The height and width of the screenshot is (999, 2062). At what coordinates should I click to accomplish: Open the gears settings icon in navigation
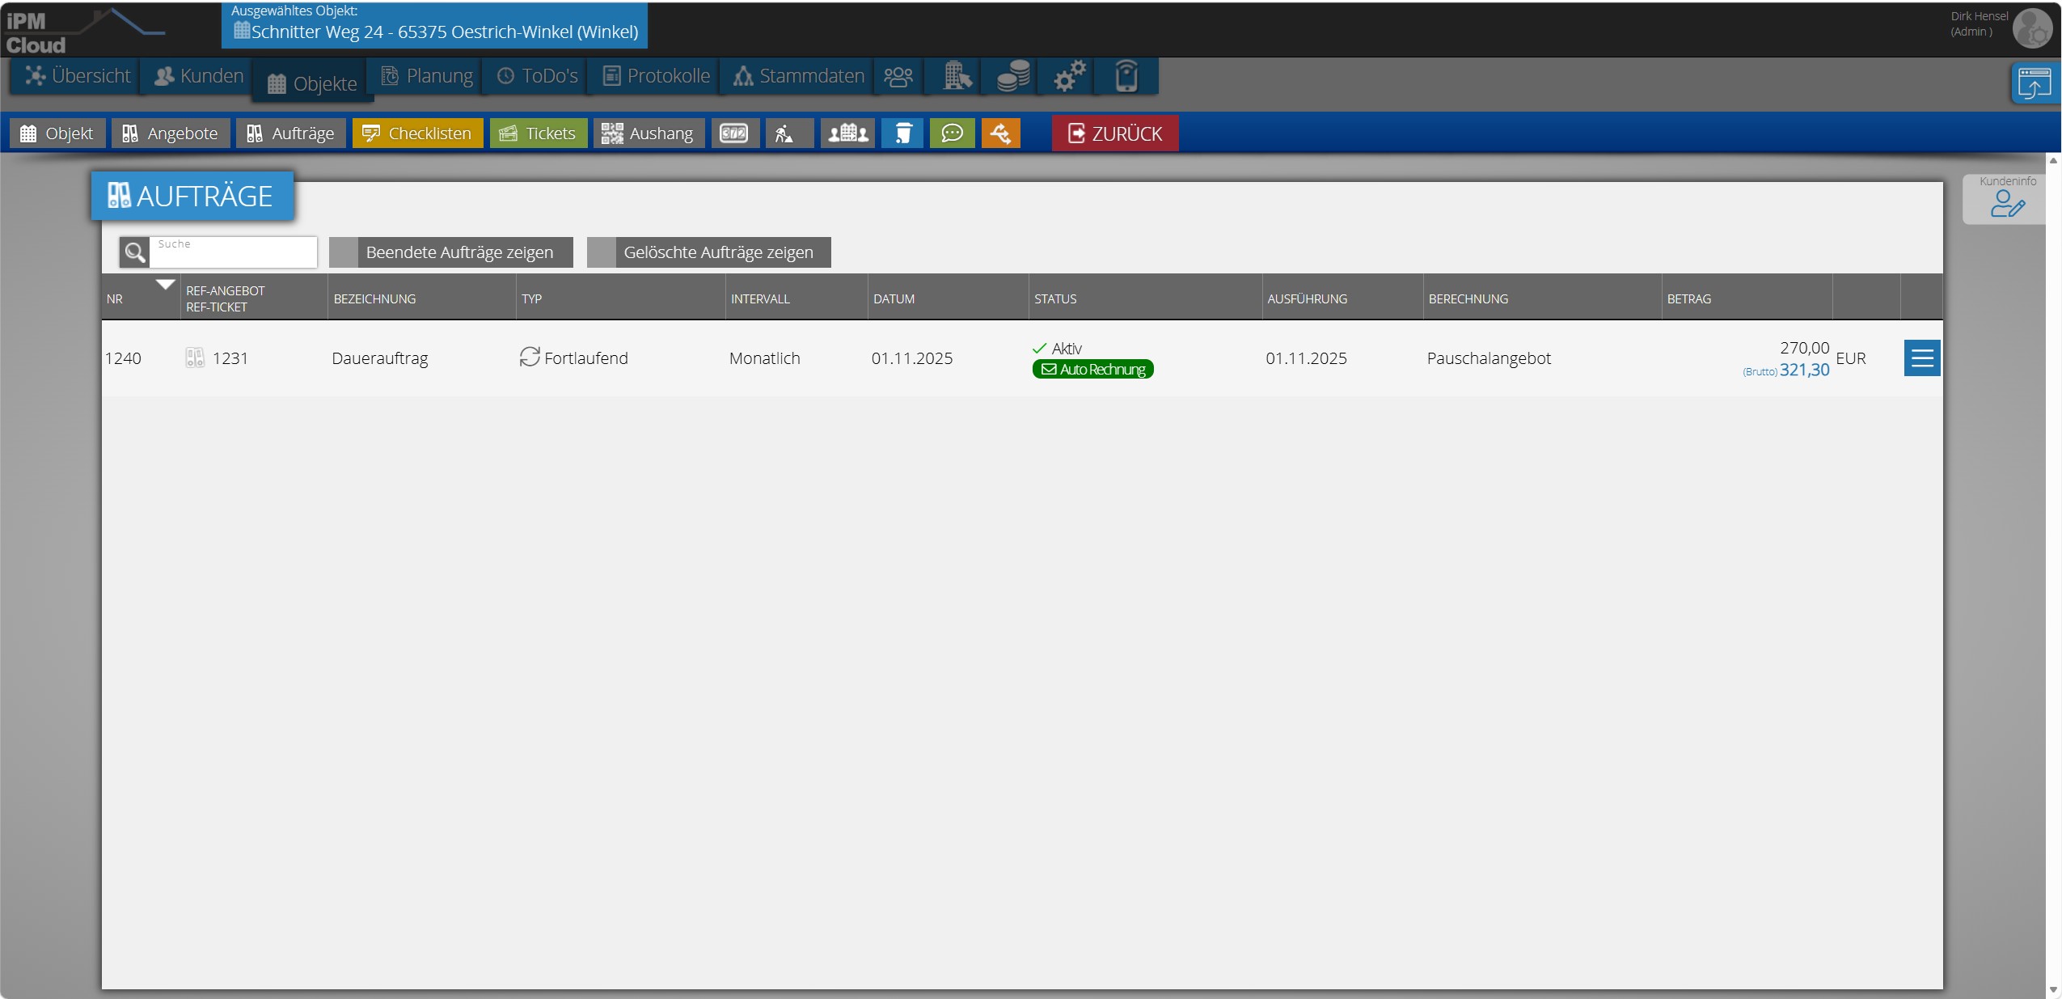pyautogui.click(x=1069, y=76)
